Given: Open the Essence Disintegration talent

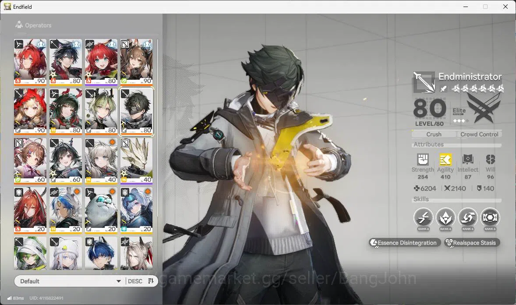Looking at the screenshot, I should click(405, 243).
